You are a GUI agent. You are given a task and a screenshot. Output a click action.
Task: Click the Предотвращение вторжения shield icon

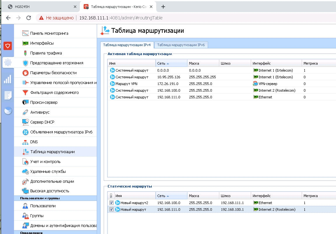pos(25,63)
